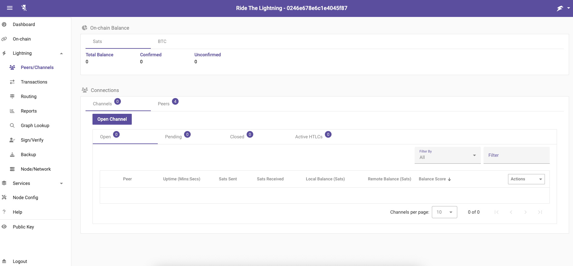Click the hamburger menu icon

coord(10,8)
